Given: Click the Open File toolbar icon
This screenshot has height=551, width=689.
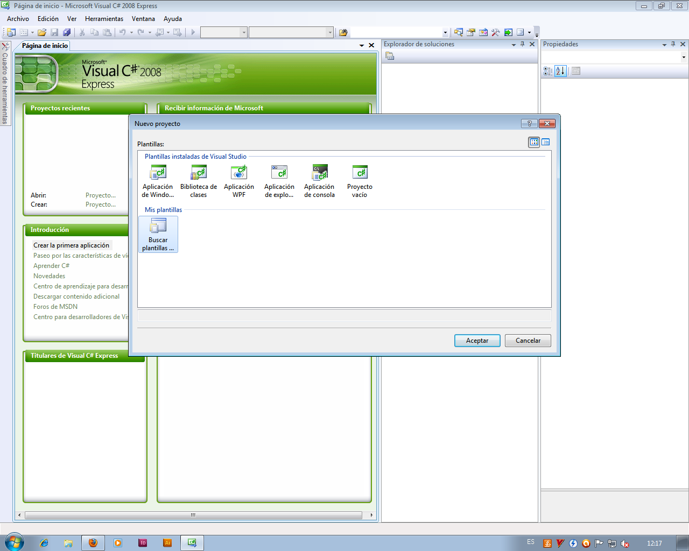Looking at the screenshot, I should click(x=41, y=32).
